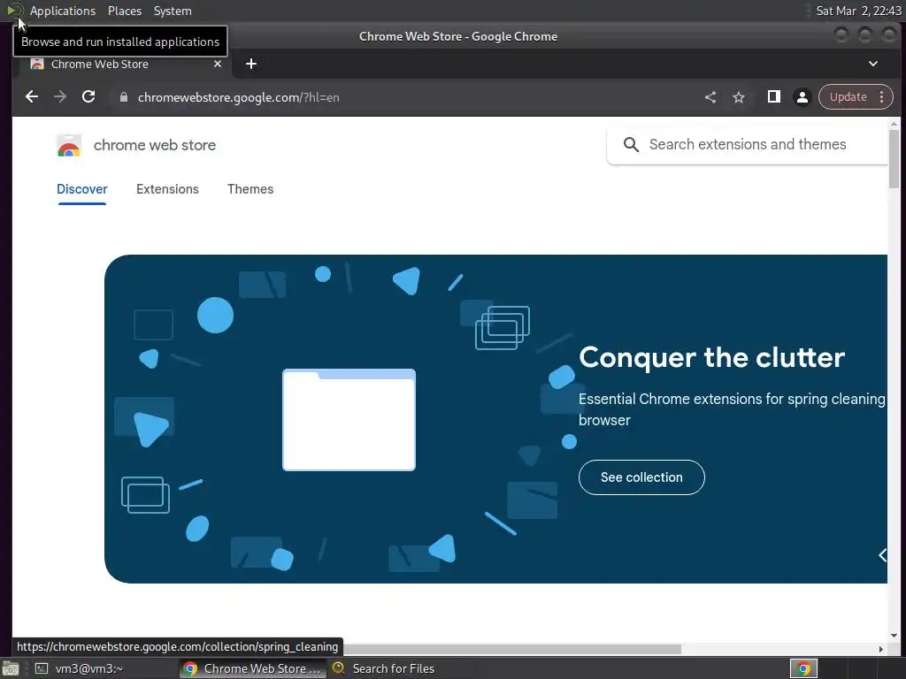
Task: Share this page icon
Action: click(x=710, y=97)
